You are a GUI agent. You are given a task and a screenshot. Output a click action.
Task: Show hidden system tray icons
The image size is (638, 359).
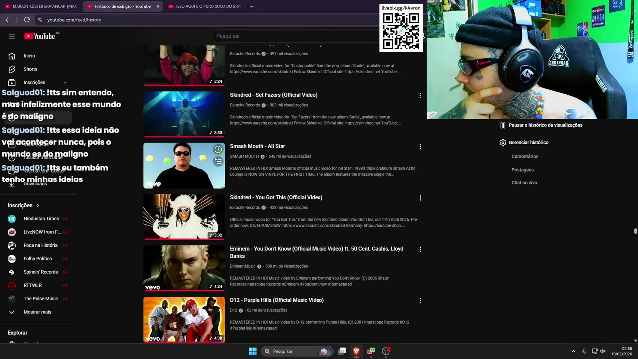click(573, 351)
